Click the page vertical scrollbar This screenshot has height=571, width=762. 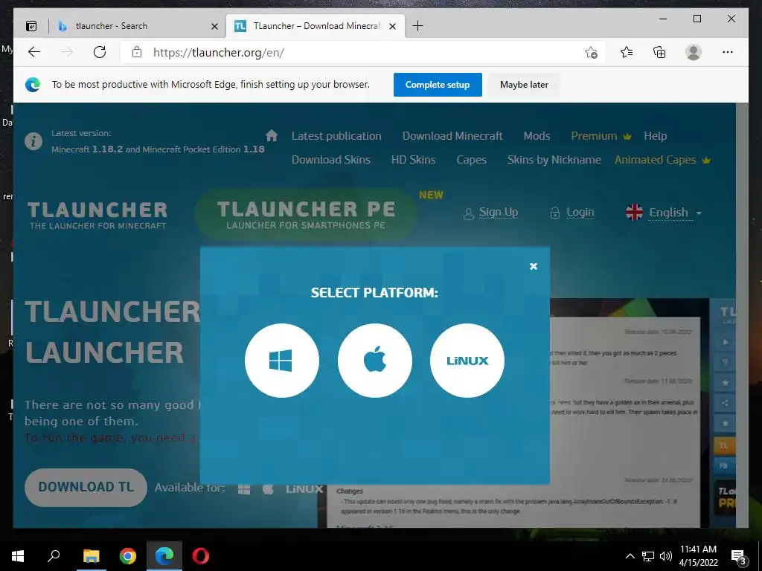click(x=742, y=314)
